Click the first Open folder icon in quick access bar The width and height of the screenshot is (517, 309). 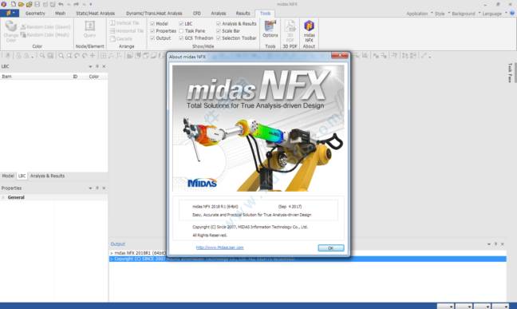pos(21,4)
